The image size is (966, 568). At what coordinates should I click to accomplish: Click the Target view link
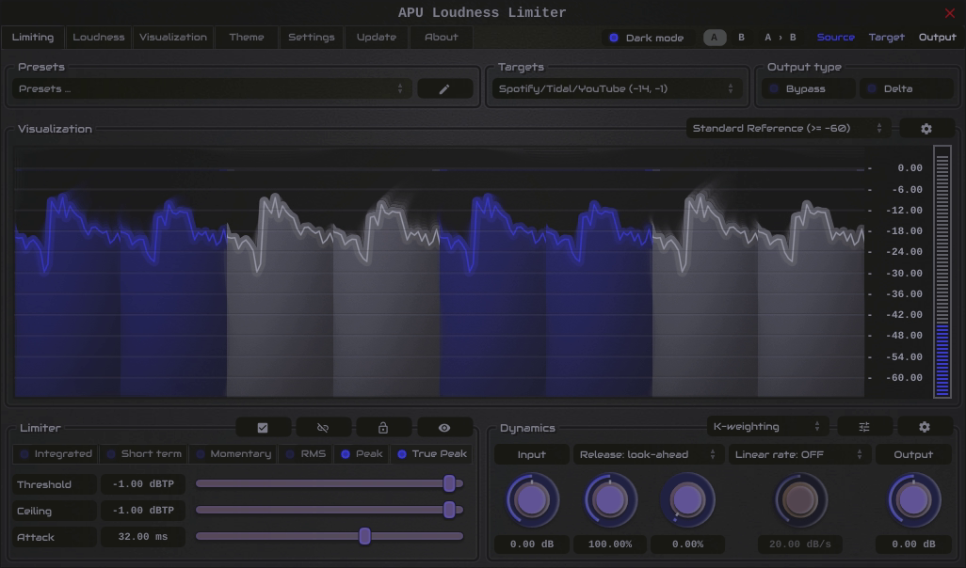point(887,38)
